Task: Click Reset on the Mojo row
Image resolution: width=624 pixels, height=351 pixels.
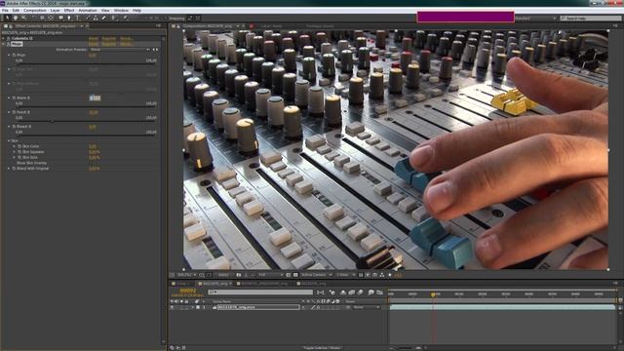Action: point(94,44)
